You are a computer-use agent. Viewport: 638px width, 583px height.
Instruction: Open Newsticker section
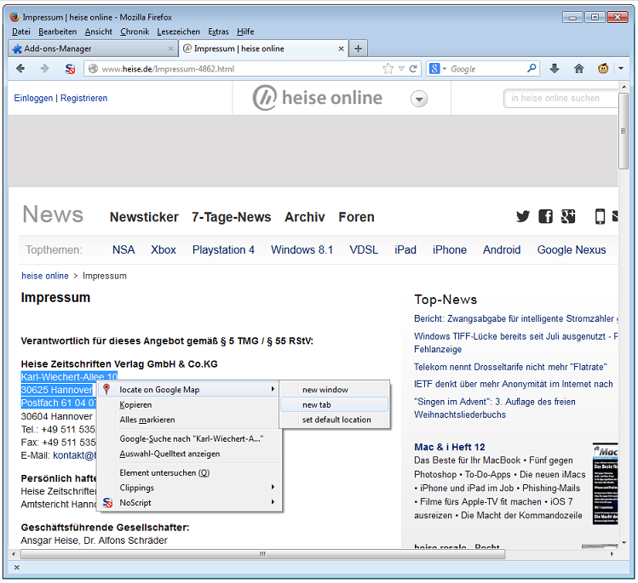pyautogui.click(x=144, y=217)
